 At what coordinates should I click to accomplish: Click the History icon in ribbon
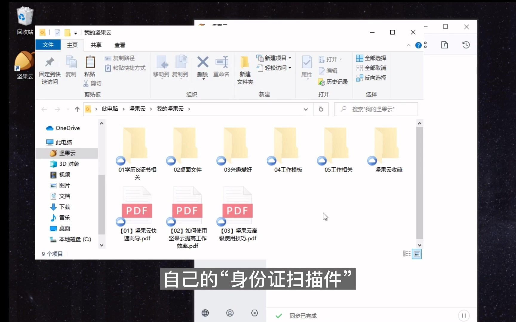click(x=322, y=82)
